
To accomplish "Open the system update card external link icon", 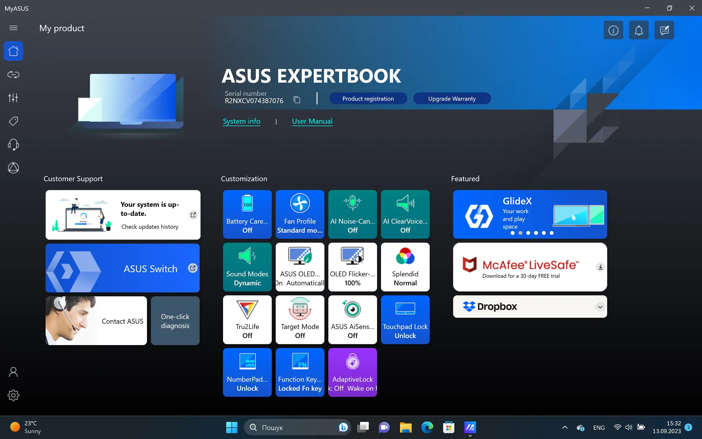I will click(193, 215).
